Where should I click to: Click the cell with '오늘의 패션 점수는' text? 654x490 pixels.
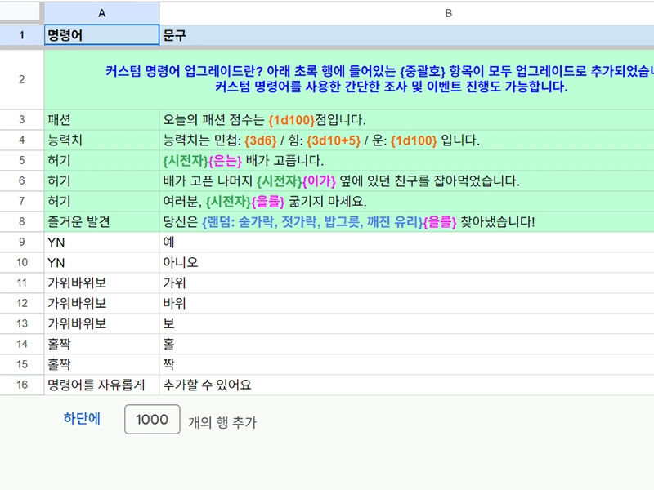click(406, 120)
